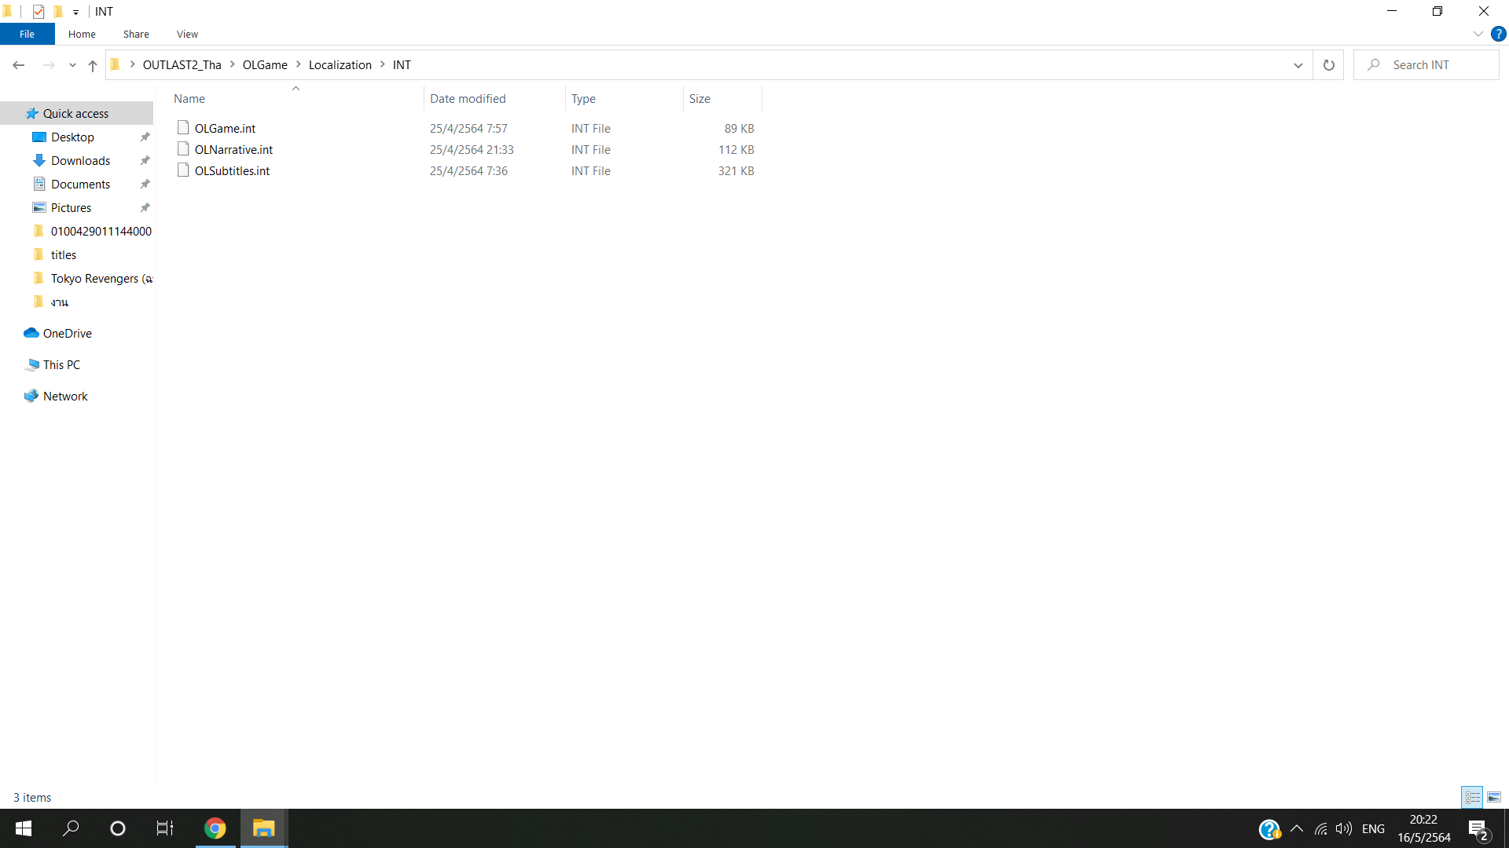Click INT breadcrumb in address bar
The width and height of the screenshot is (1509, 848).
coord(402,65)
